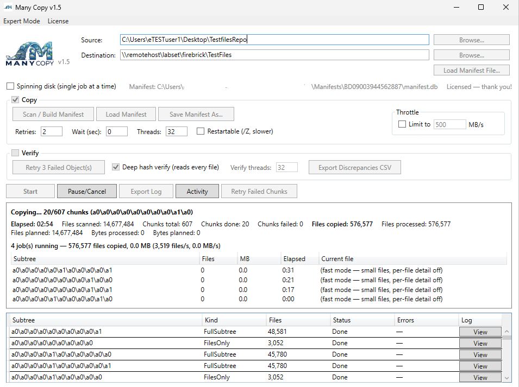Image resolution: width=519 pixels, height=387 pixels.
Task: Browse for the Destination folder
Action: 471,55
